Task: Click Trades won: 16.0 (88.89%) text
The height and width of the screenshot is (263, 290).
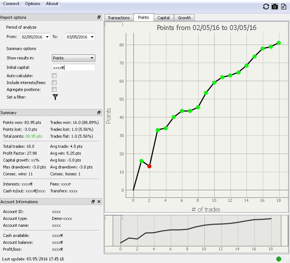Action: (75, 122)
